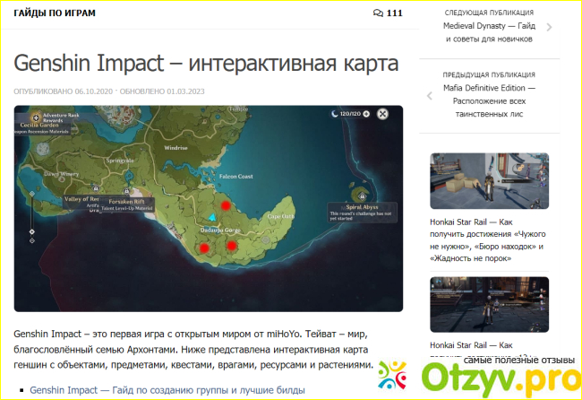Click the Adventure Rank Rewards compass icon
Screen dimensions: 582x400
click(x=36, y=116)
